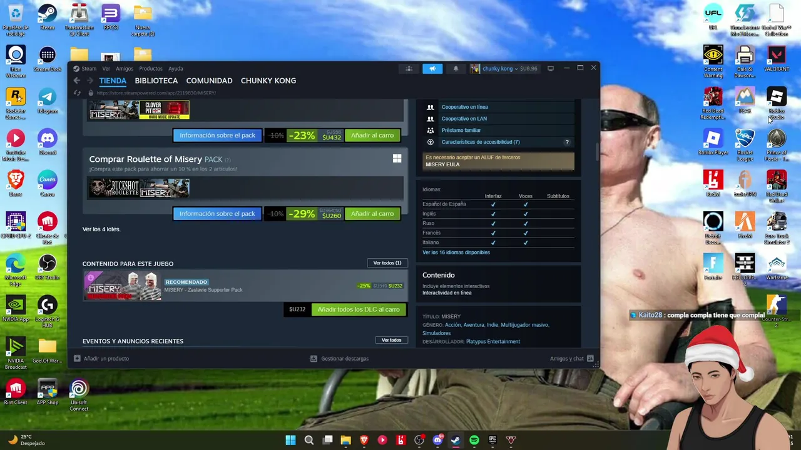This screenshot has height=450, width=801.
Task: Click the blue announcements megaphone button
Action: coord(432,68)
